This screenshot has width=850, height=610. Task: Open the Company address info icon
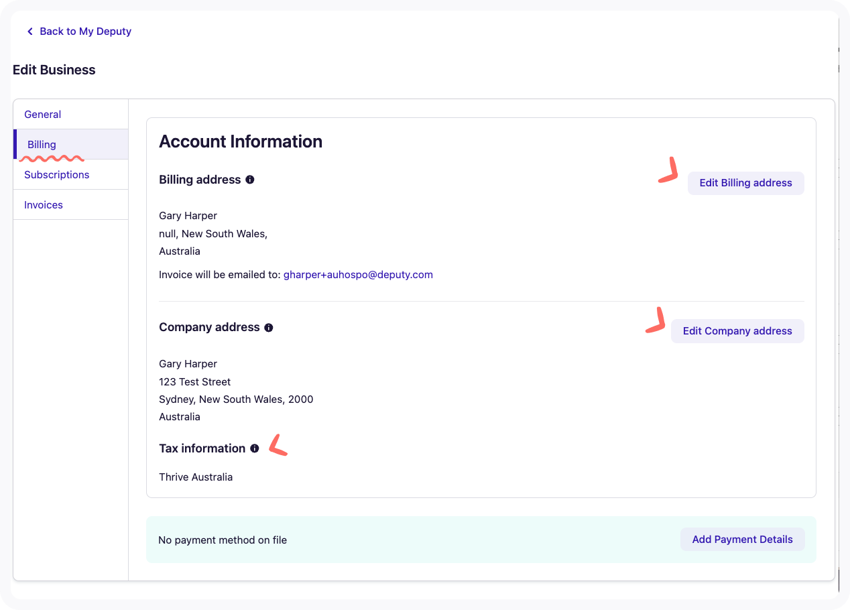click(x=269, y=328)
